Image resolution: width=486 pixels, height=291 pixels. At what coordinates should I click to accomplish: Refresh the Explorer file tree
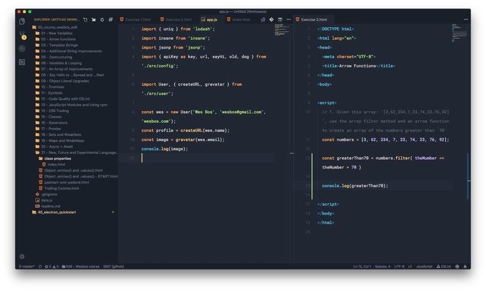click(x=102, y=19)
